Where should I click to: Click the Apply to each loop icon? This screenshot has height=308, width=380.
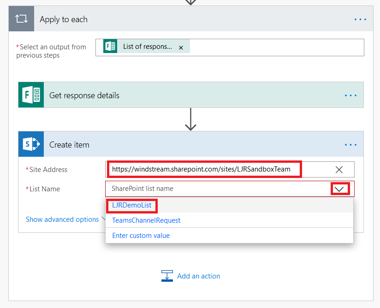[x=21, y=19]
